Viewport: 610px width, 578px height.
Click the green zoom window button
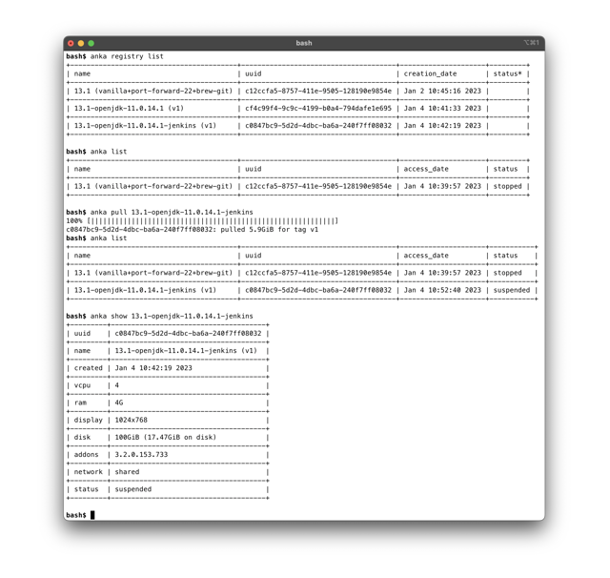pyautogui.click(x=91, y=43)
